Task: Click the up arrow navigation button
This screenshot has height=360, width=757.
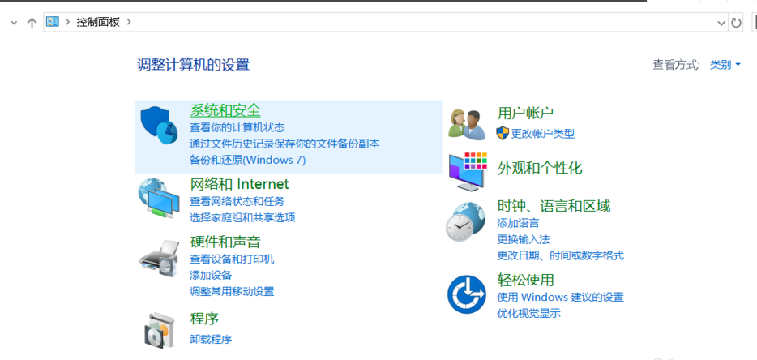Action: point(32,23)
